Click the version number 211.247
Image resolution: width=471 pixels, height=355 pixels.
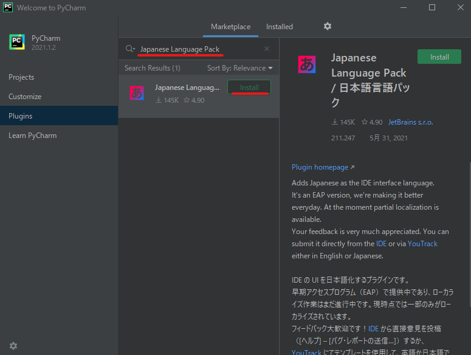pos(343,138)
